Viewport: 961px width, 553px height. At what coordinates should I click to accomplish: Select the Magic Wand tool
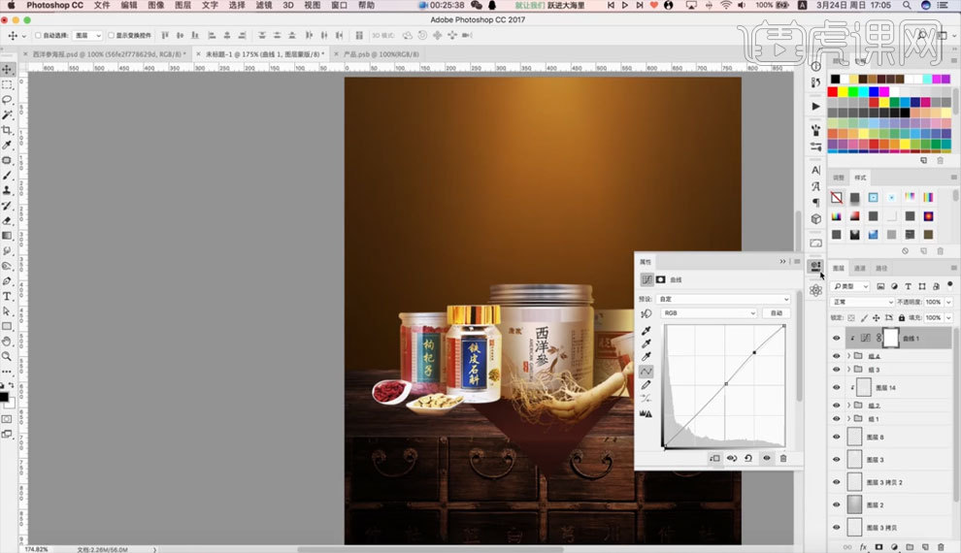click(x=7, y=114)
